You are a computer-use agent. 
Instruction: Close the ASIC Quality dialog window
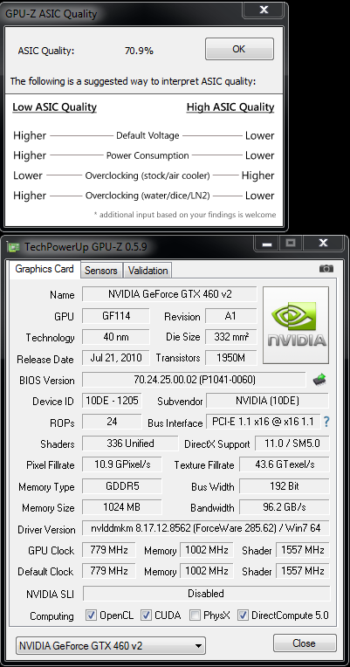coord(264,10)
